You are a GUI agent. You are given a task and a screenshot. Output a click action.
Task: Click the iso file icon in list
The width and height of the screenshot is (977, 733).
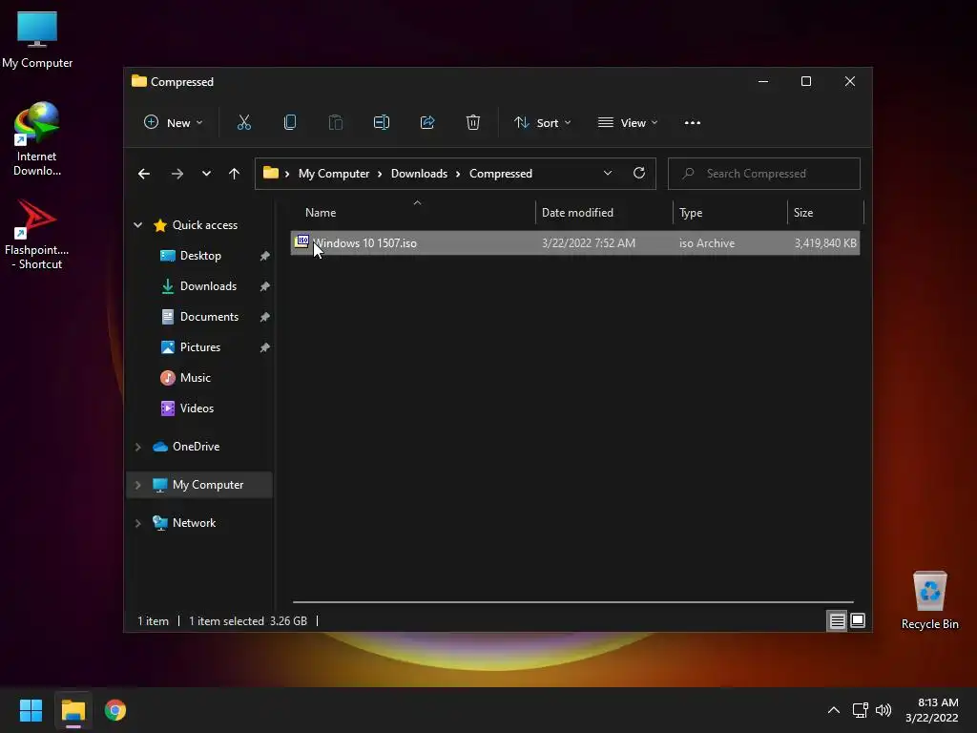[302, 241]
